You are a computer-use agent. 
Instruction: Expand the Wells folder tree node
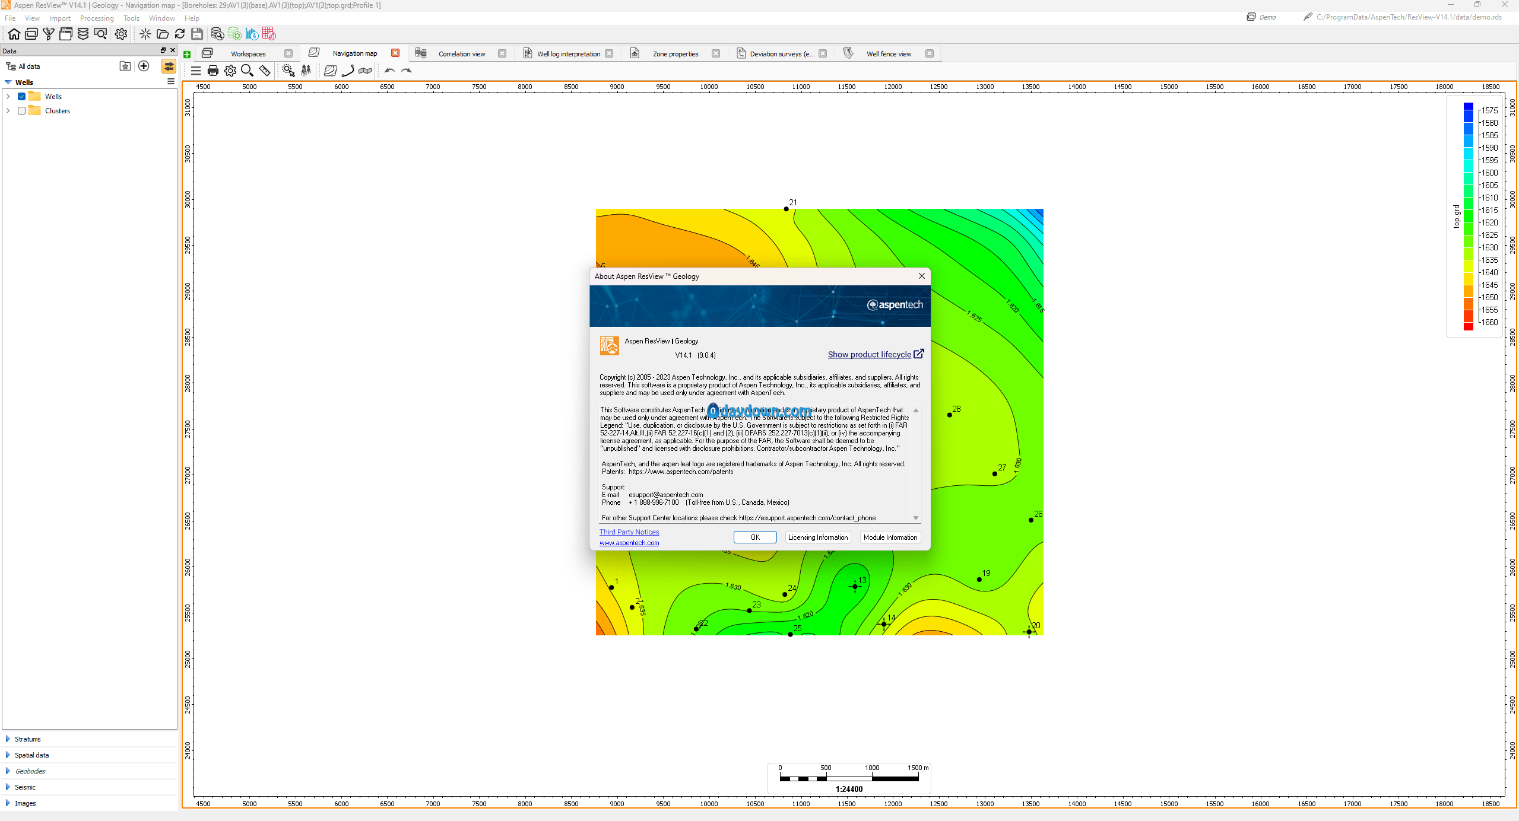coord(8,96)
